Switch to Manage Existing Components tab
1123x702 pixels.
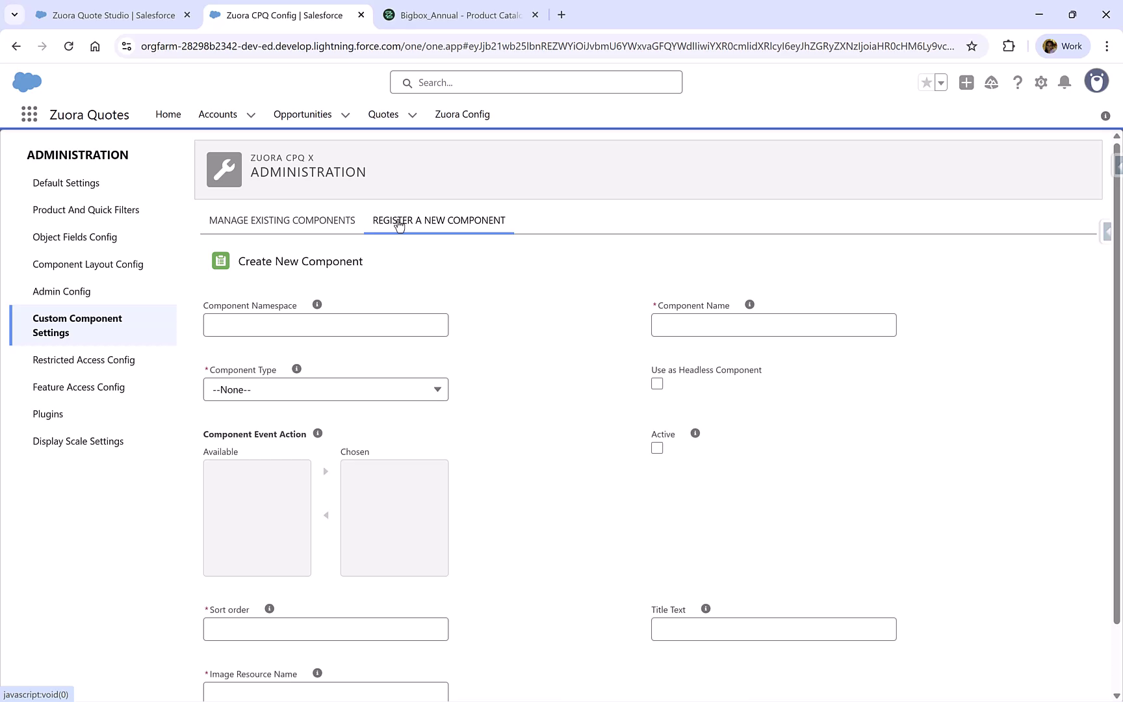281,220
